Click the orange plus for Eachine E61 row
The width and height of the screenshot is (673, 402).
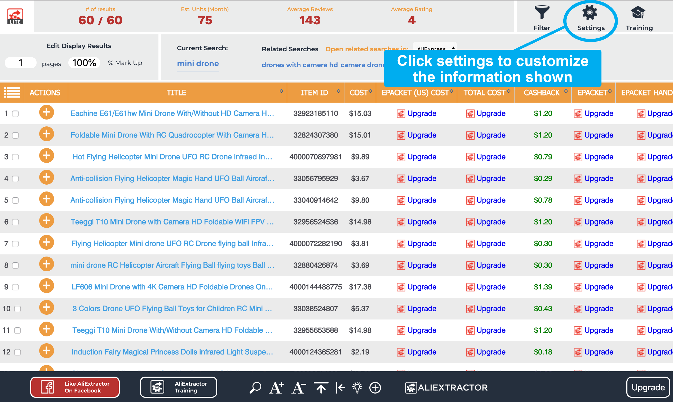[46, 112]
